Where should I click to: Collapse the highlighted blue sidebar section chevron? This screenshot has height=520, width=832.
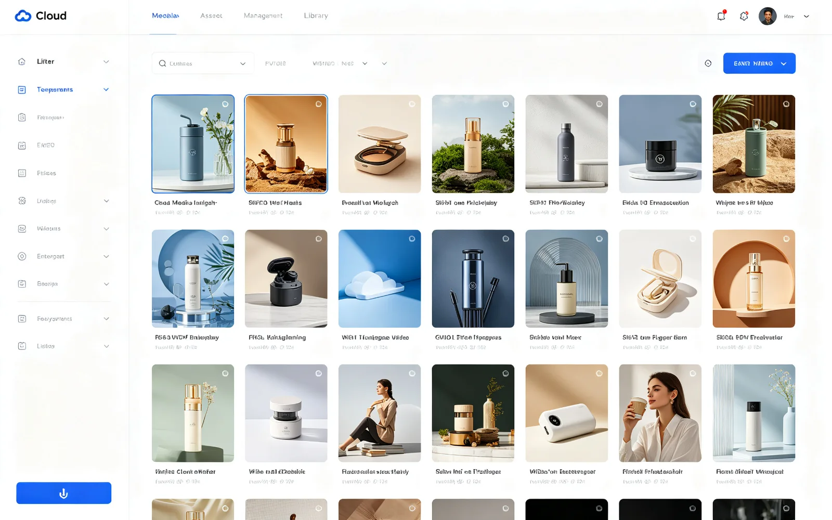click(x=106, y=89)
